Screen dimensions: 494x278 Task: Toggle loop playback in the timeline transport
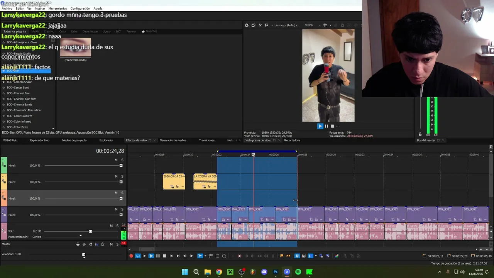pyautogui.click(x=138, y=256)
